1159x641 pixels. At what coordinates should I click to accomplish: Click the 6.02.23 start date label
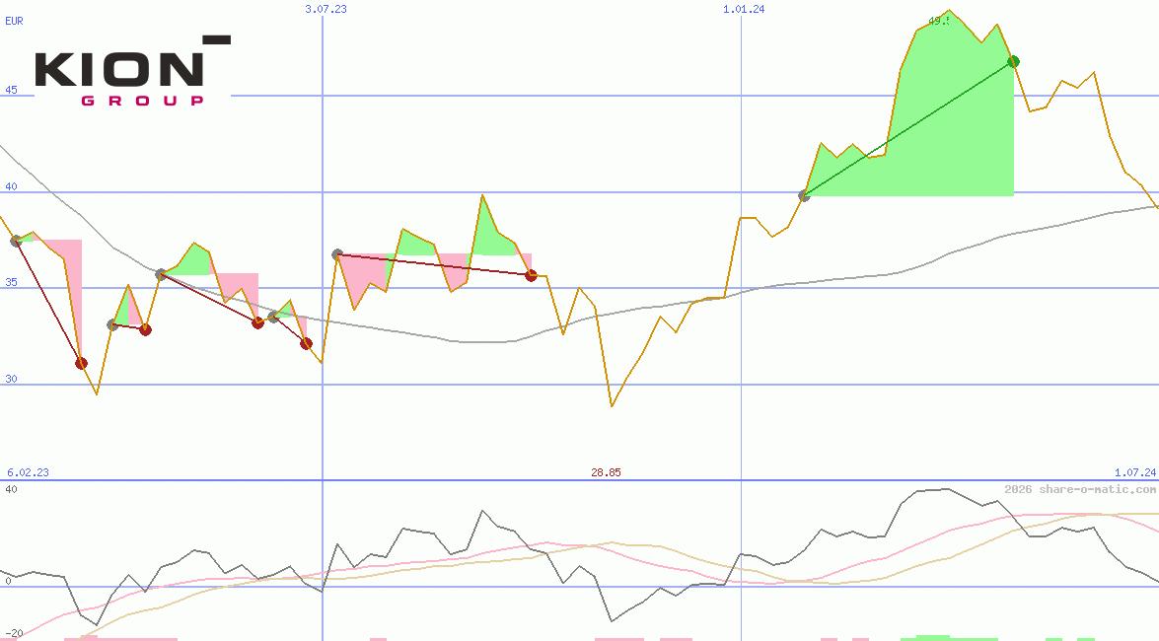pyautogui.click(x=28, y=472)
